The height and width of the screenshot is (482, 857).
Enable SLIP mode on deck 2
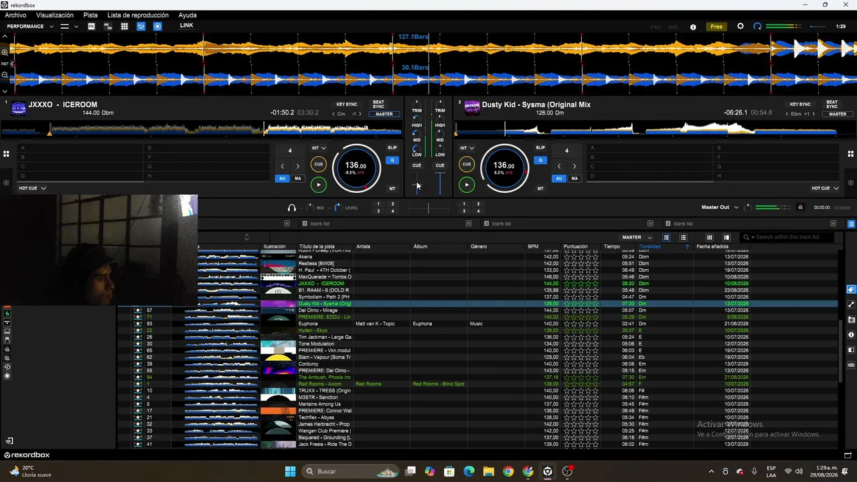click(540, 148)
